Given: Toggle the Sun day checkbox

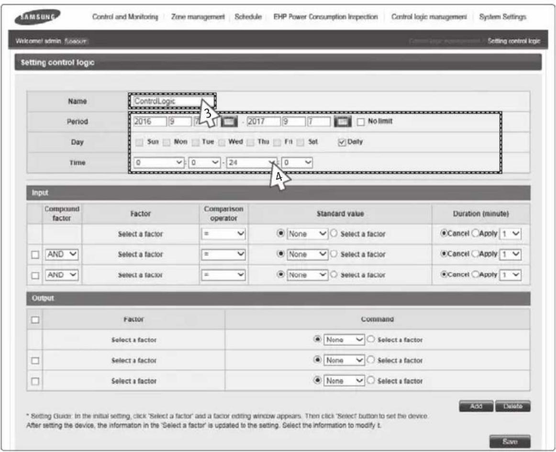Looking at the screenshot, I should tap(139, 142).
